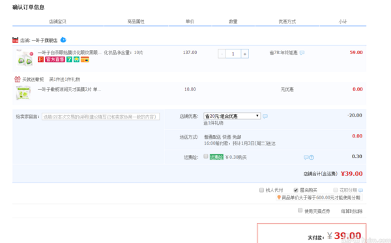Enable the 使用天猫点券 checkbox
This screenshot has height=243, width=391.
300,210
